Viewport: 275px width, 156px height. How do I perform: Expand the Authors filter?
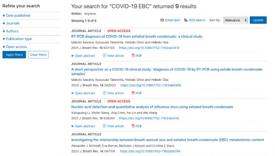[x=11, y=31]
